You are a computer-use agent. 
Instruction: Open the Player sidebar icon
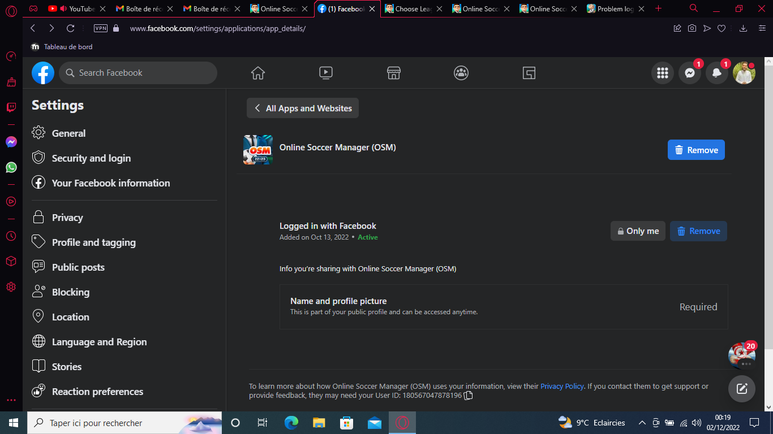[11, 201]
